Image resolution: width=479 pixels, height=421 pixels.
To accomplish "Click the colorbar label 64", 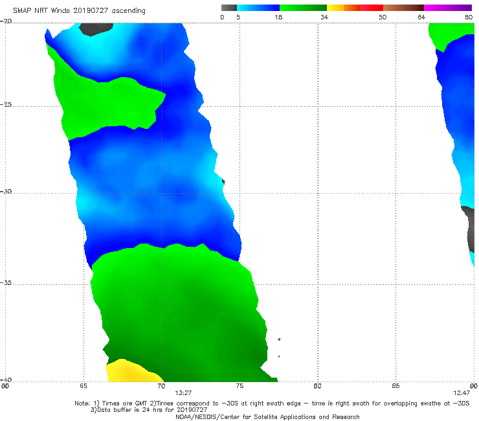I will pos(421,17).
